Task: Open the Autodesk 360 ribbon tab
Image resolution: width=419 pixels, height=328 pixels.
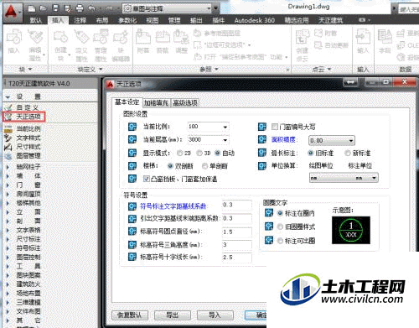Action: (255, 20)
